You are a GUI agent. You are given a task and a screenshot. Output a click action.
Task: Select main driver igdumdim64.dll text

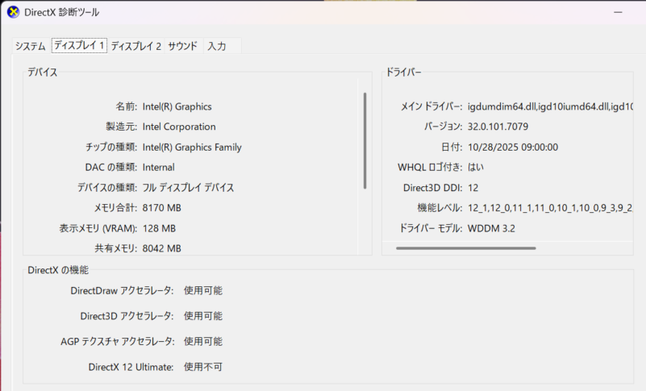tap(550, 106)
